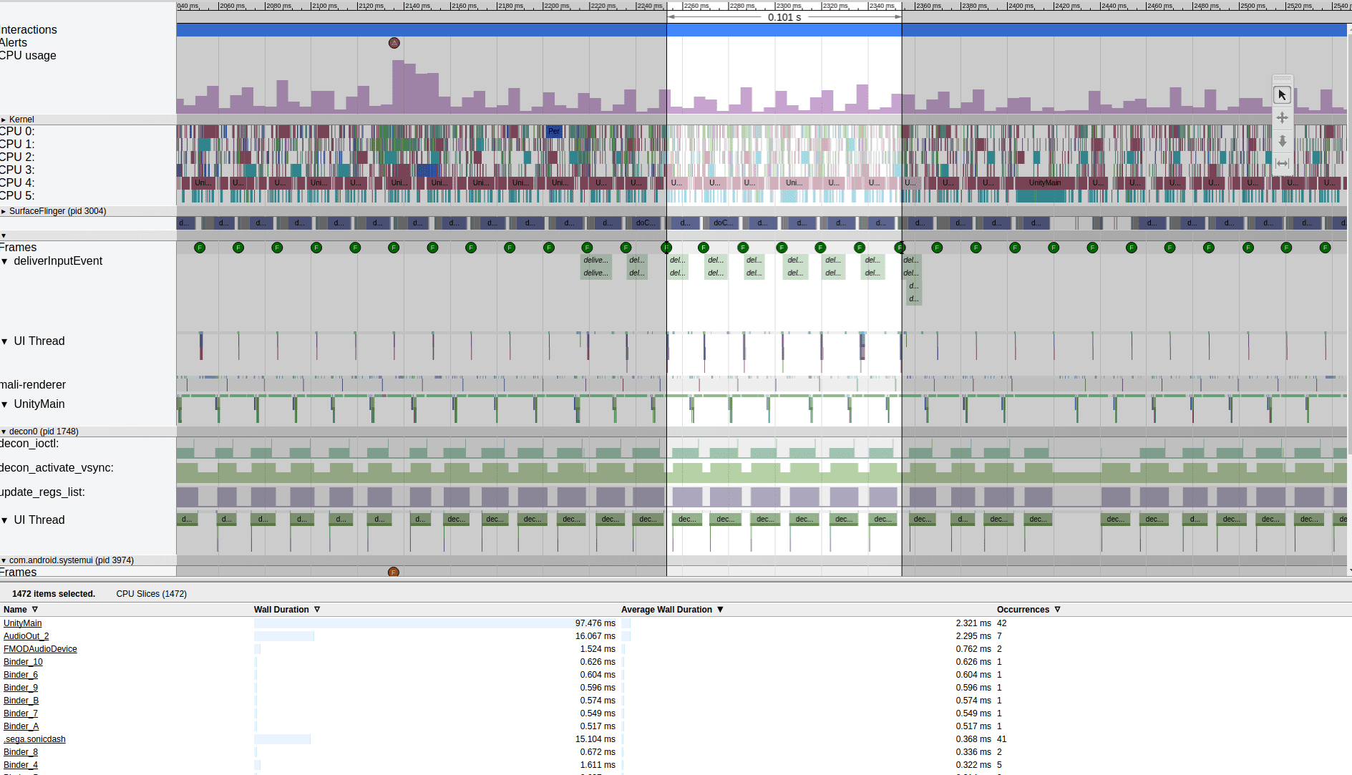This screenshot has width=1352, height=775.
Task: Sort by Name column arrow
Action: pyautogui.click(x=34, y=610)
